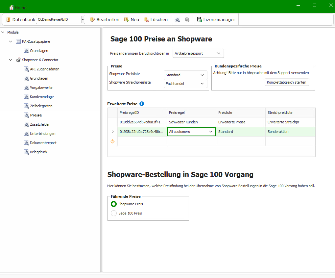This screenshot has width=335, height=278.
Task: Click the Datenbank database icon
Action: tap(8, 19)
